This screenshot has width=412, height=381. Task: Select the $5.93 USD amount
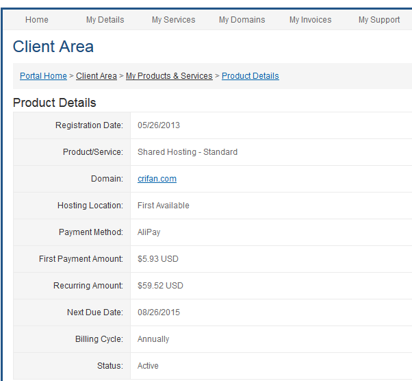pos(158,259)
